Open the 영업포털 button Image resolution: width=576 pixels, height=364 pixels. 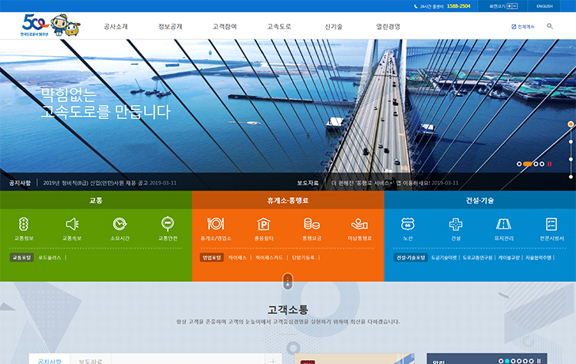pos(212,257)
